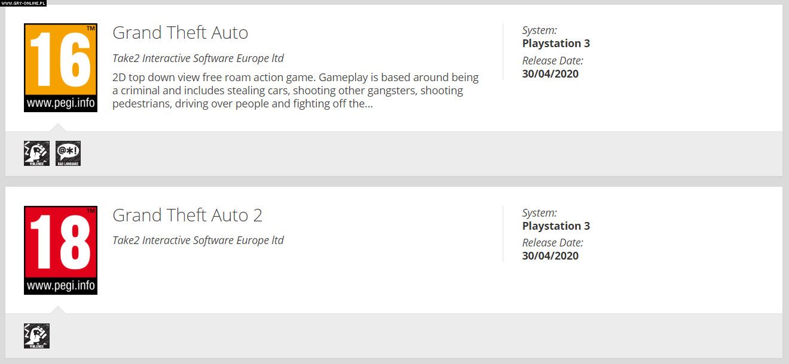
Task: Click pointer arrow below PEGI 16 badge
Action: (58, 128)
